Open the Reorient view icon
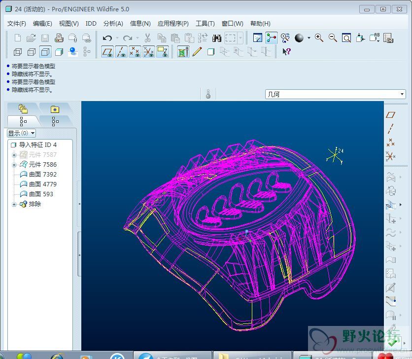Viewport: 412px width, 359px height. point(360,38)
